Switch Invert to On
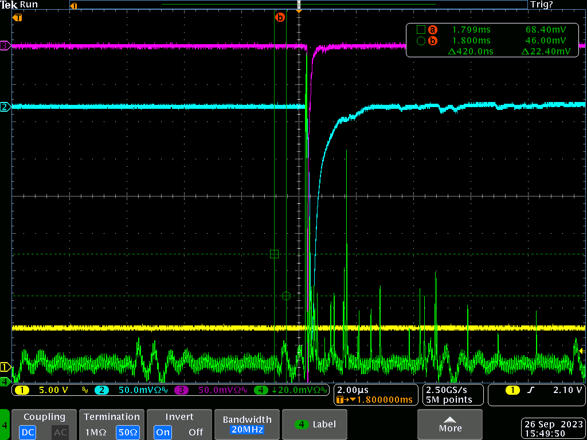587x440 pixels. pos(163,432)
